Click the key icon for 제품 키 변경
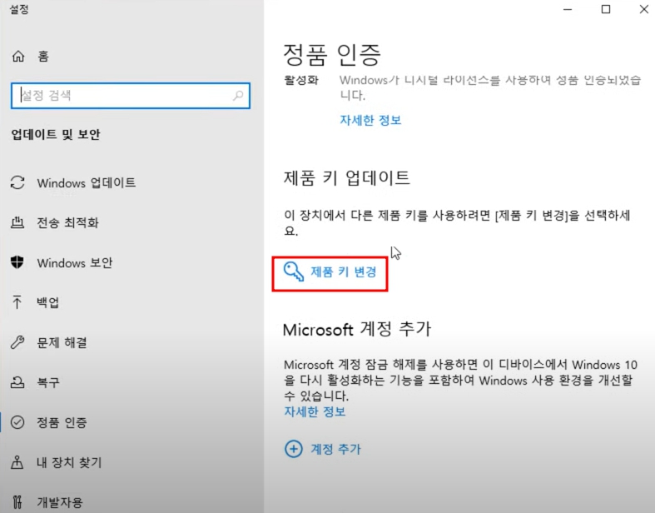Image resolution: width=655 pixels, height=513 pixels. tap(294, 271)
